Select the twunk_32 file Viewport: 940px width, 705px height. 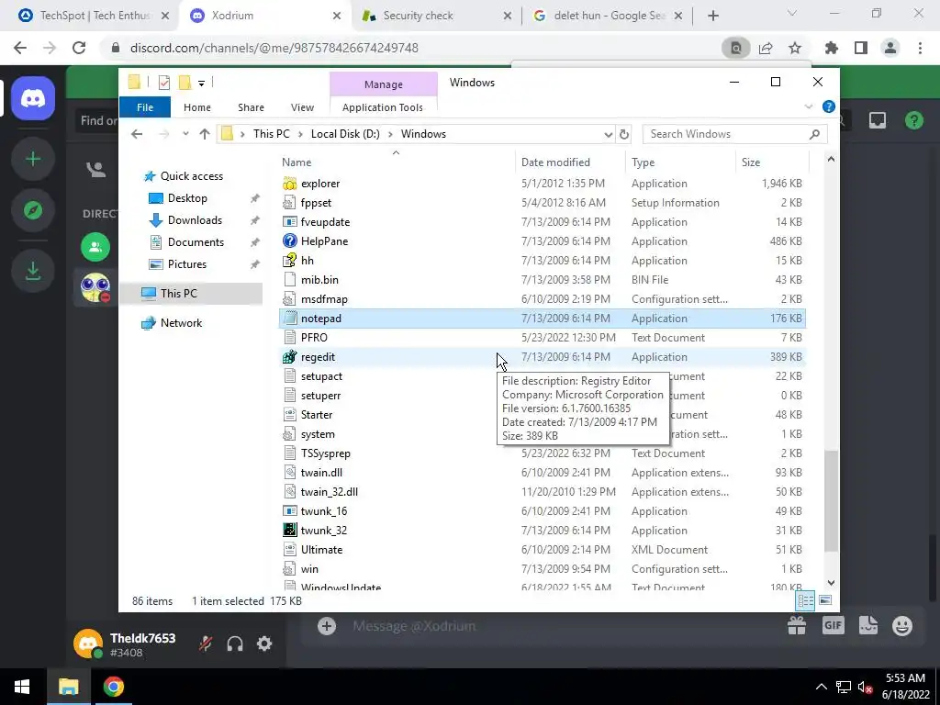pyautogui.click(x=543, y=530)
